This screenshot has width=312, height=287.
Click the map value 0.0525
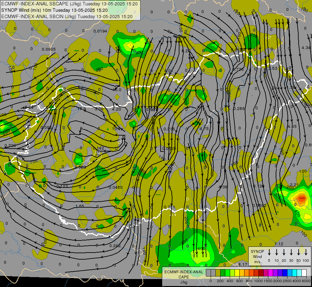(169, 148)
